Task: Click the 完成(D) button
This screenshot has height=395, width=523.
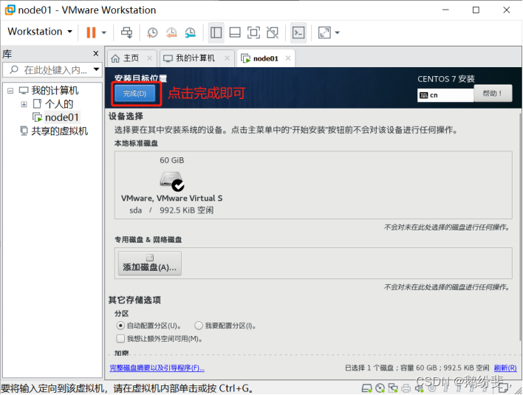Action: pos(135,93)
